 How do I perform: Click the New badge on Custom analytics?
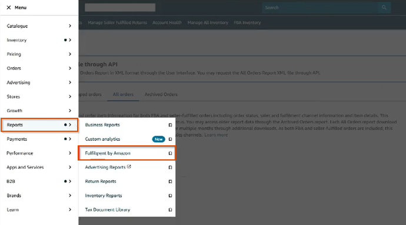(x=158, y=139)
